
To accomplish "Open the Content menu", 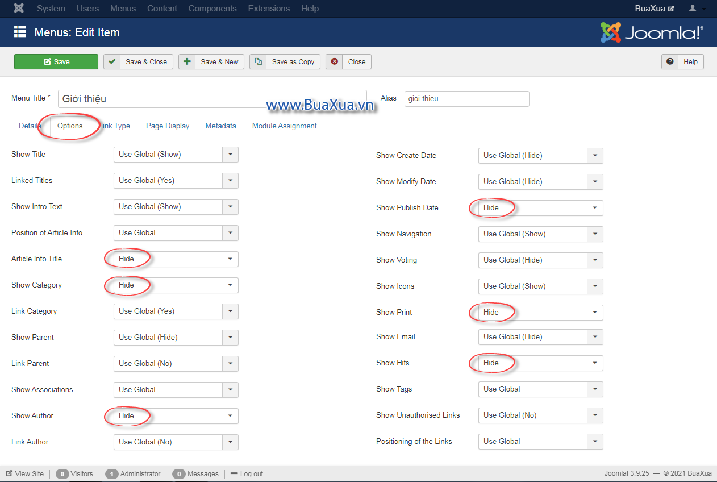I will click(162, 9).
